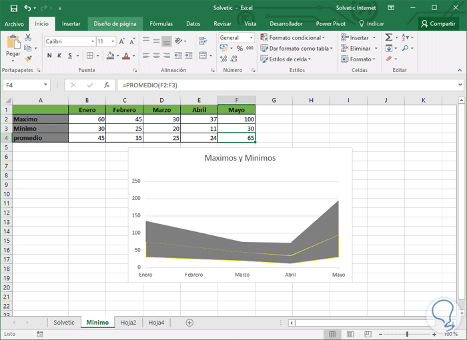Click the Pegar paste button

[x=13, y=47]
